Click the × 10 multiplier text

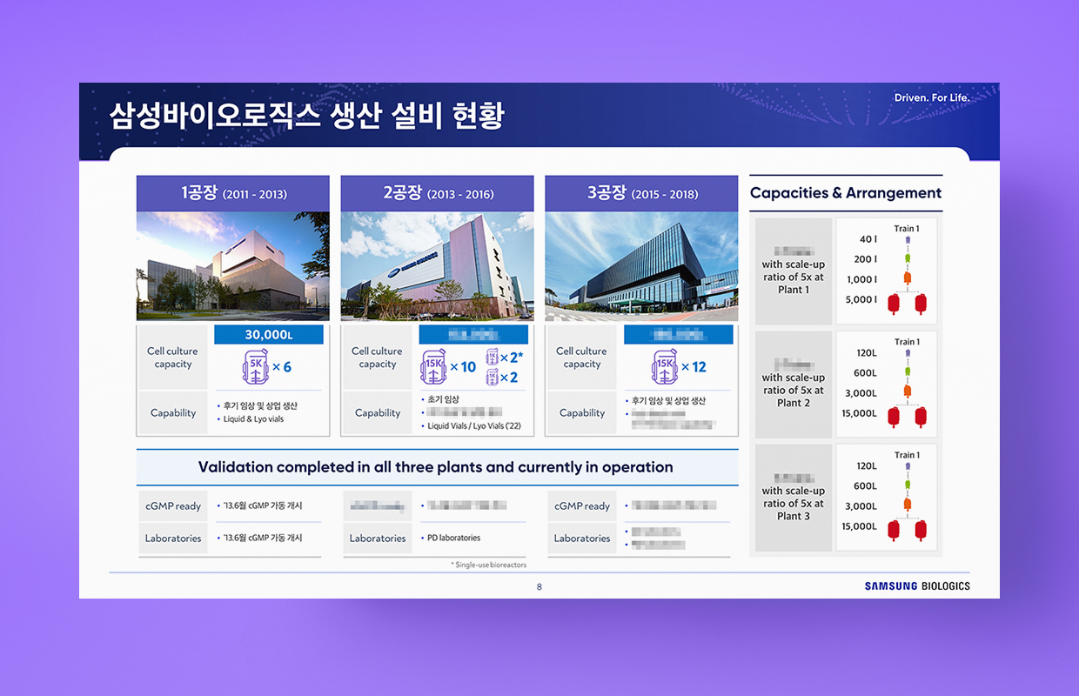pos(463,367)
